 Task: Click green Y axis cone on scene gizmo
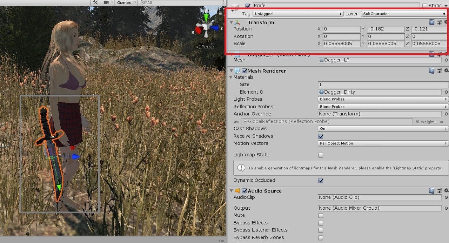pyautogui.click(x=206, y=18)
